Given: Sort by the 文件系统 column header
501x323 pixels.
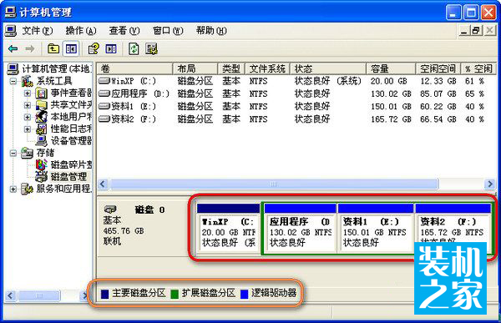Looking at the screenshot, I should tap(267, 68).
